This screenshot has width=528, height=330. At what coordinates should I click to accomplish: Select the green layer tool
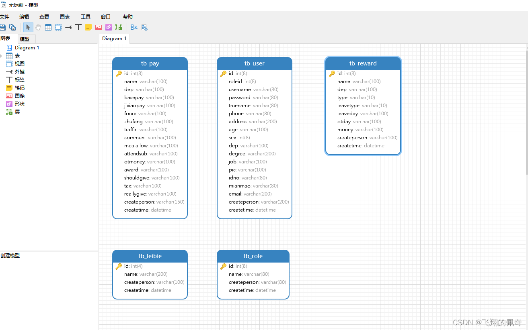(x=119, y=27)
